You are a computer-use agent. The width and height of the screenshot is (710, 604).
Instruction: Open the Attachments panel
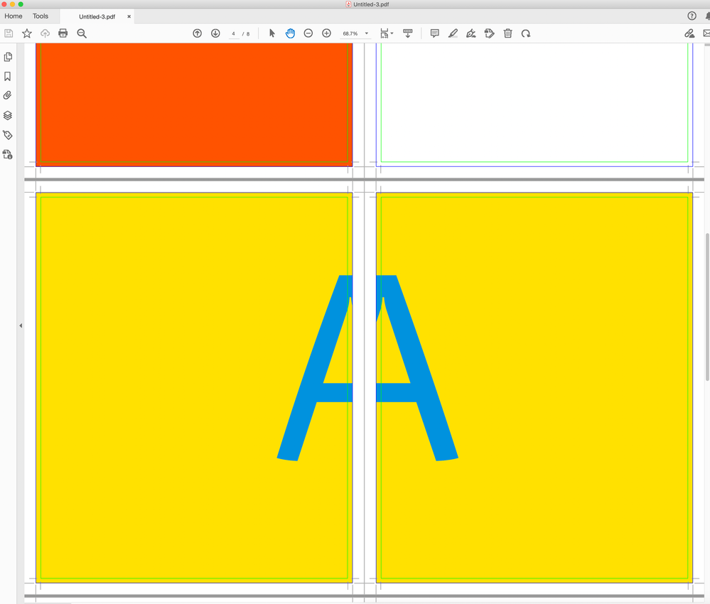pyautogui.click(x=8, y=95)
